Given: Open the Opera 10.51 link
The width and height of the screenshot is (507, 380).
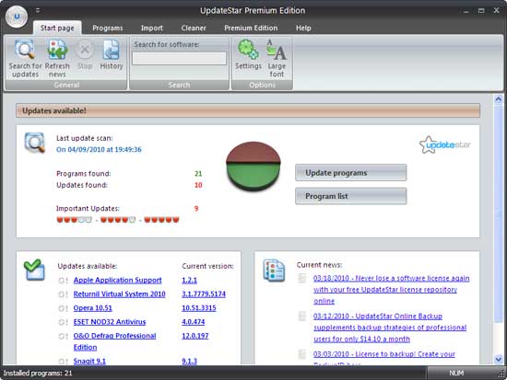Looking at the screenshot, I should (92, 308).
